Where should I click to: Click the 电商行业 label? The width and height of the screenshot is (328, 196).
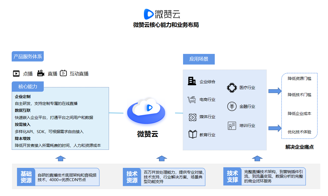pyautogui.click(x=207, y=100)
